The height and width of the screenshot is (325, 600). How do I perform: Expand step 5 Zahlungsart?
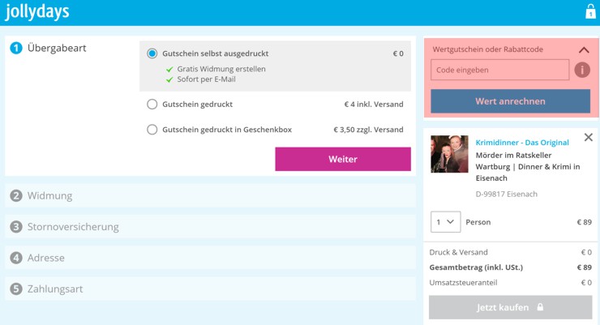210,289
